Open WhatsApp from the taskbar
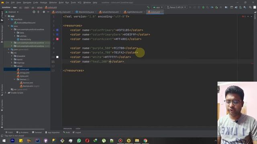This screenshot has height=144, width=257. pyautogui.click(x=79, y=140)
